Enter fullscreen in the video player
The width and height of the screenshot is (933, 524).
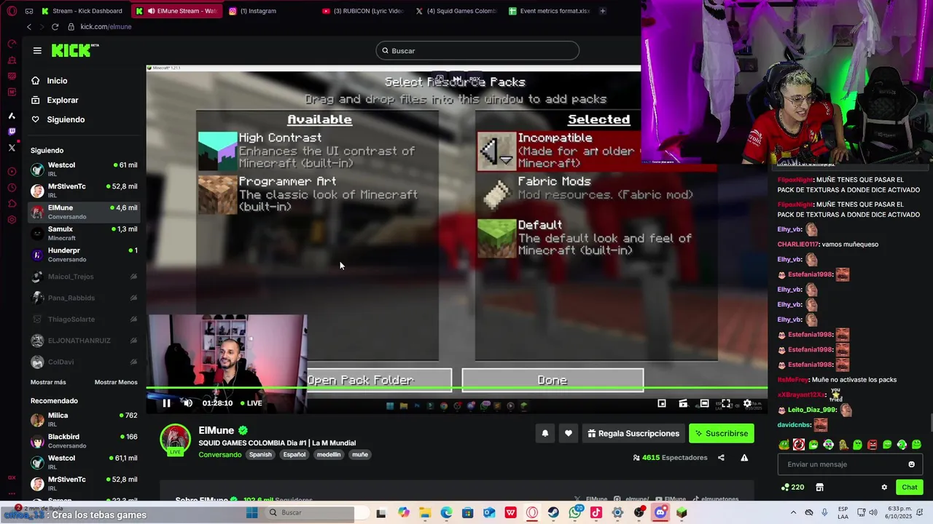point(726,403)
